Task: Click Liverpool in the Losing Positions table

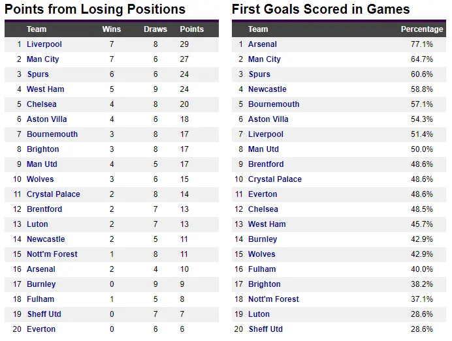Action: tap(44, 44)
